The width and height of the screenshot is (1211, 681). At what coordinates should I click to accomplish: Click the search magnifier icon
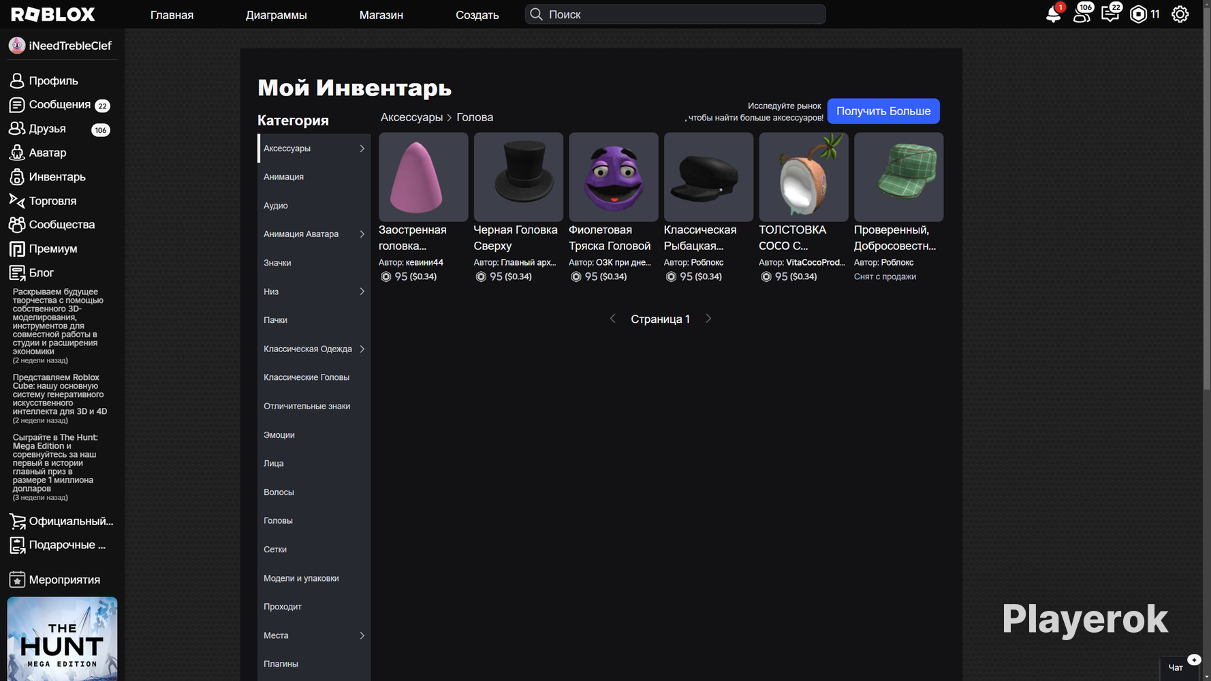tap(536, 14)
